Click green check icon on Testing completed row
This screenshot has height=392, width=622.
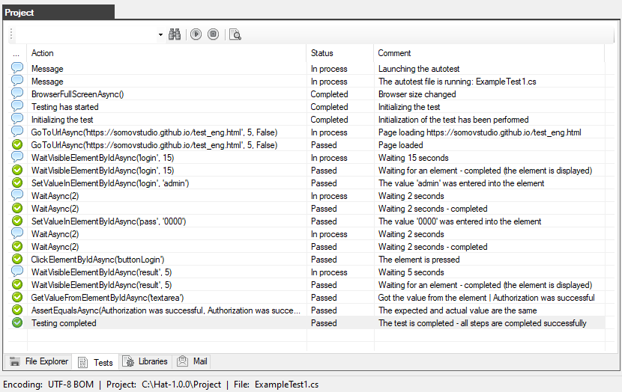17,323
